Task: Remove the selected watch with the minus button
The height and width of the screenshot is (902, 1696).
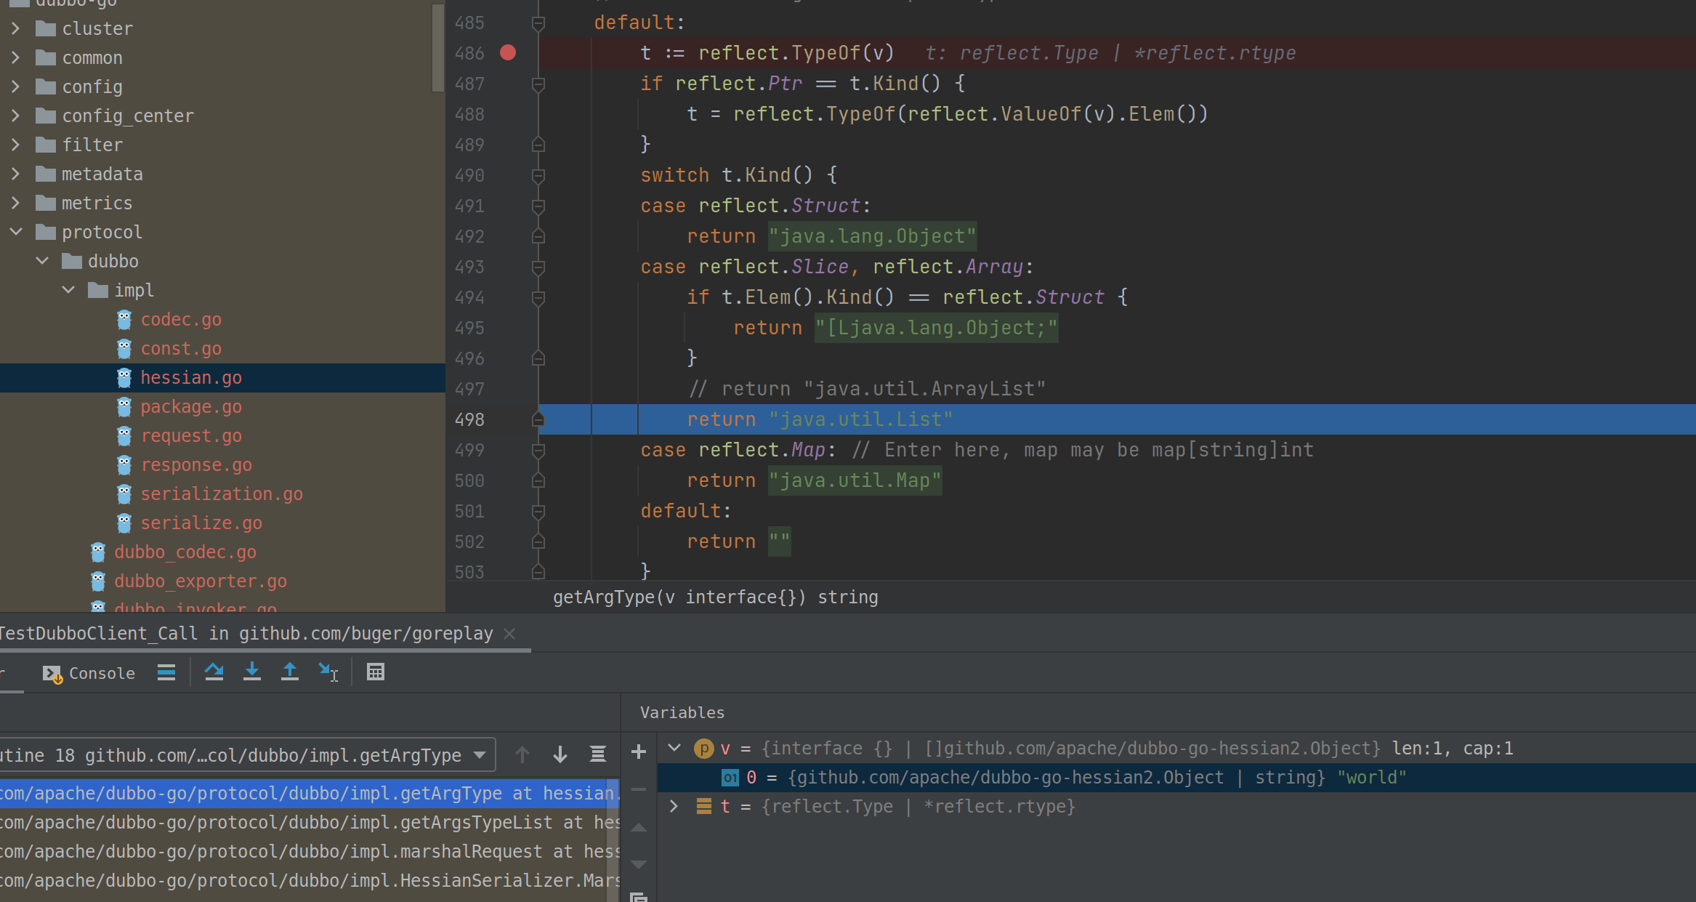Action: point(638,789)
